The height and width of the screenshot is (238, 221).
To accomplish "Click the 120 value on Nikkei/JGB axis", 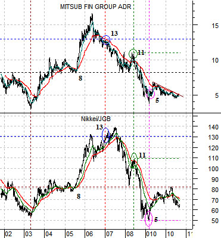I will pos(213,148).
